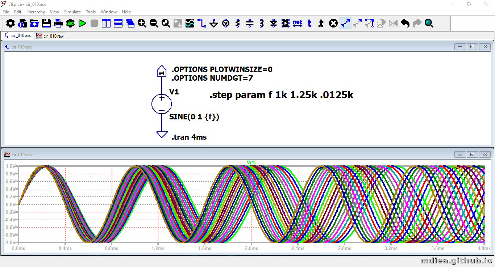Minimize the cir_010.asc schematic pane
495x267 pixels.
461,47
